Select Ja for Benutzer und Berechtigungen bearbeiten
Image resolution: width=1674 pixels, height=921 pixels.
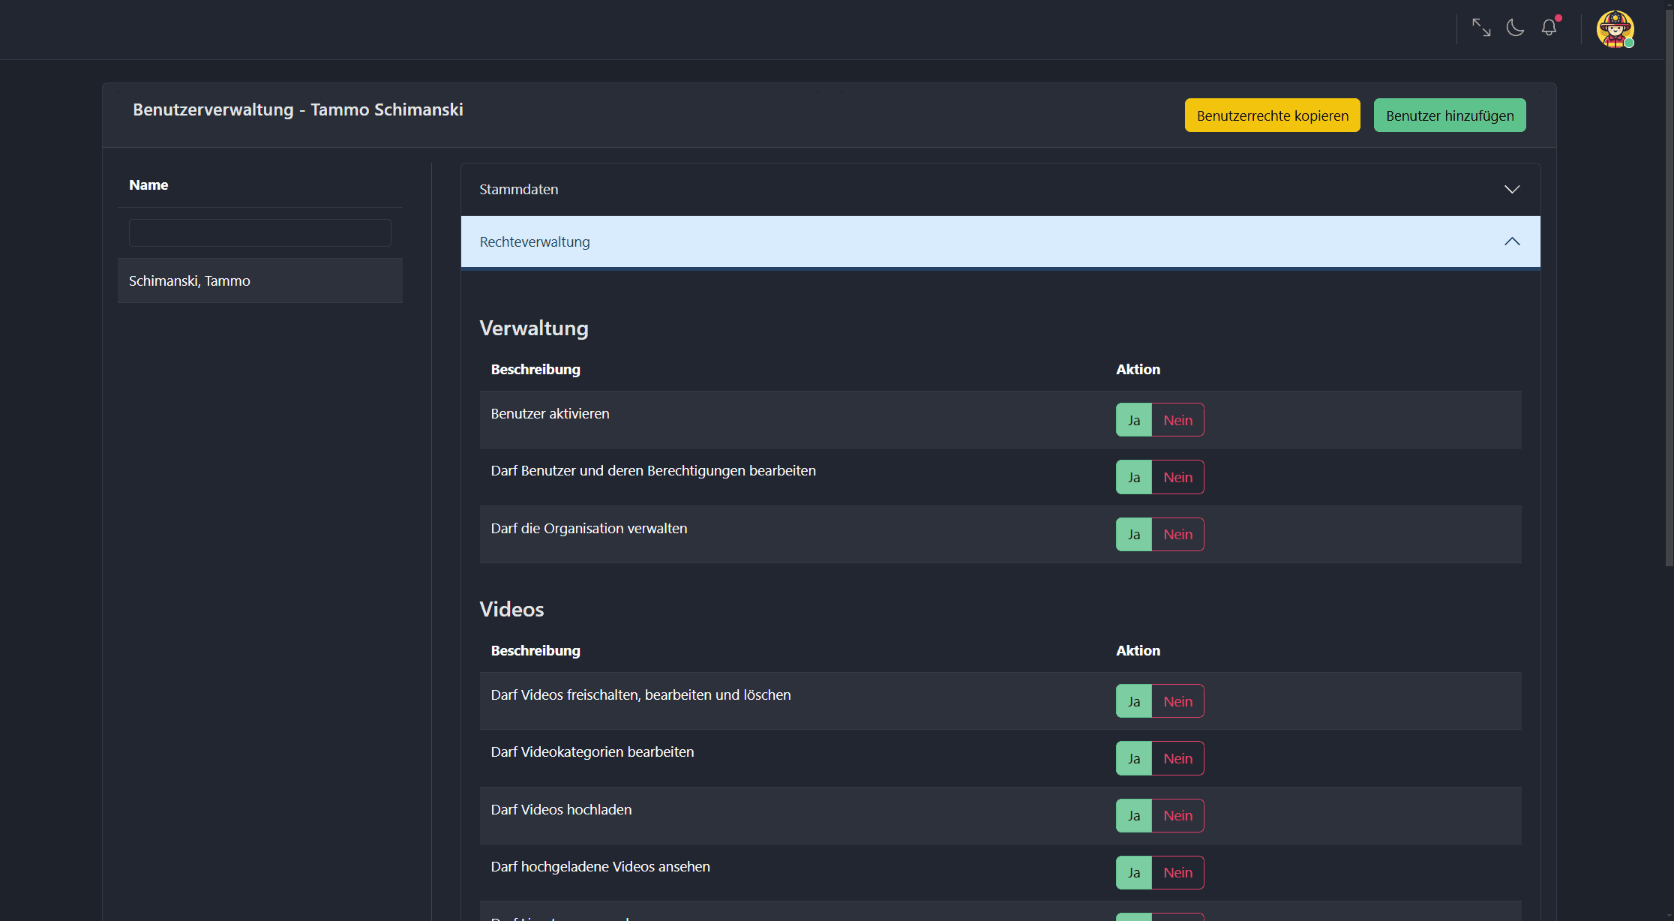pos(1133,477)
